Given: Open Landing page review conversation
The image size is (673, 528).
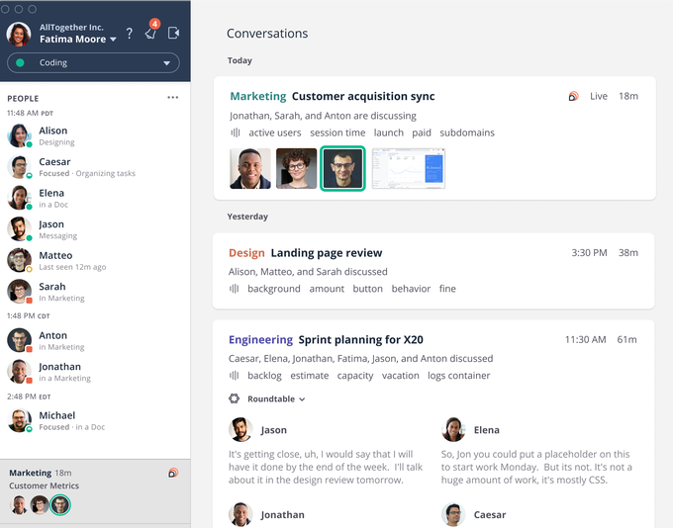Looking at the screenshot, I should pos(326,253).
